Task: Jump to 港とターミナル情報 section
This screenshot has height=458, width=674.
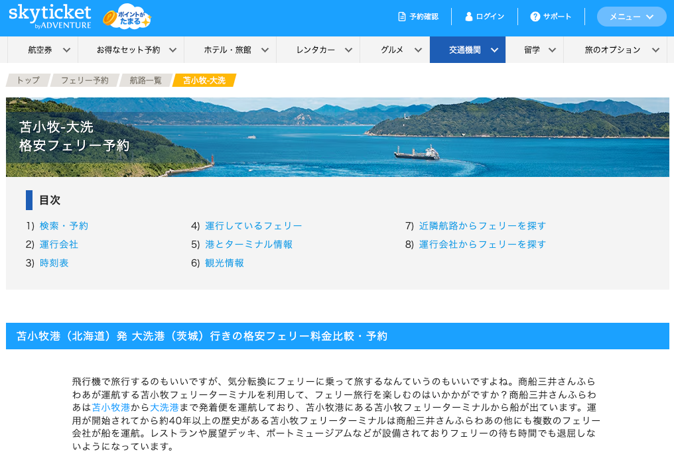Action: 249,245
